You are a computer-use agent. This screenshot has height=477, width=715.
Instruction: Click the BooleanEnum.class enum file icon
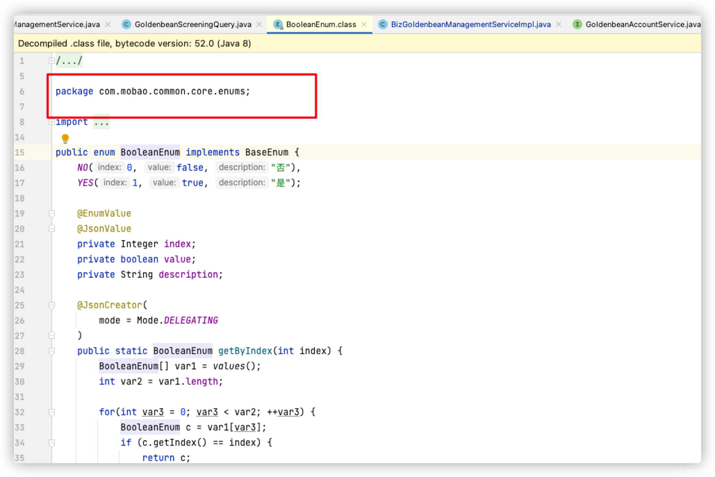click(x=278, y=24)
